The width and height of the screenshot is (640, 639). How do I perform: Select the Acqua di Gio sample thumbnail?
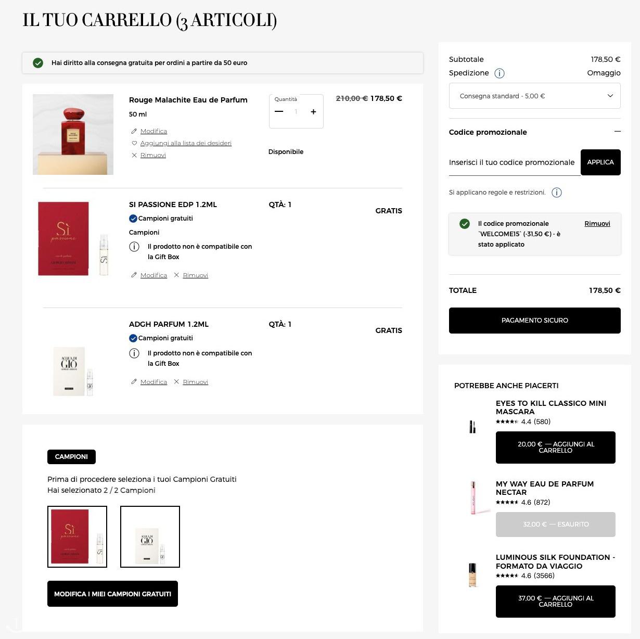150,536
